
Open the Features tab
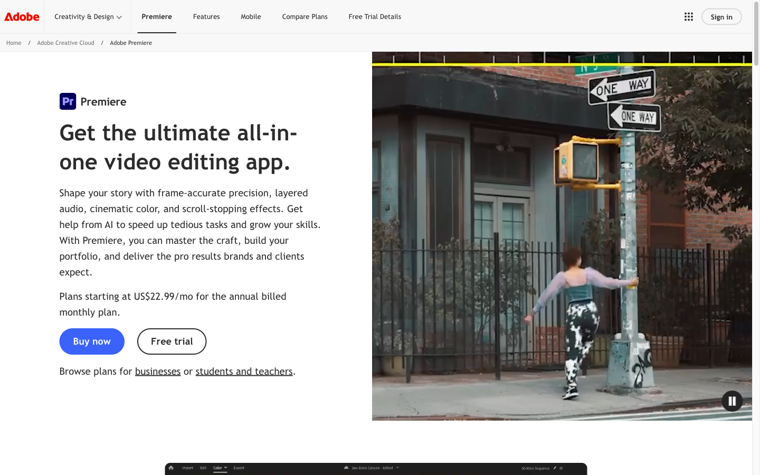pos(206,17)
